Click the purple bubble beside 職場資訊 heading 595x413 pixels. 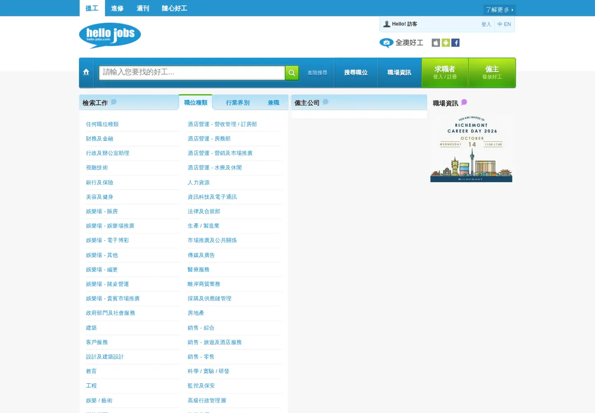point(464,102)
